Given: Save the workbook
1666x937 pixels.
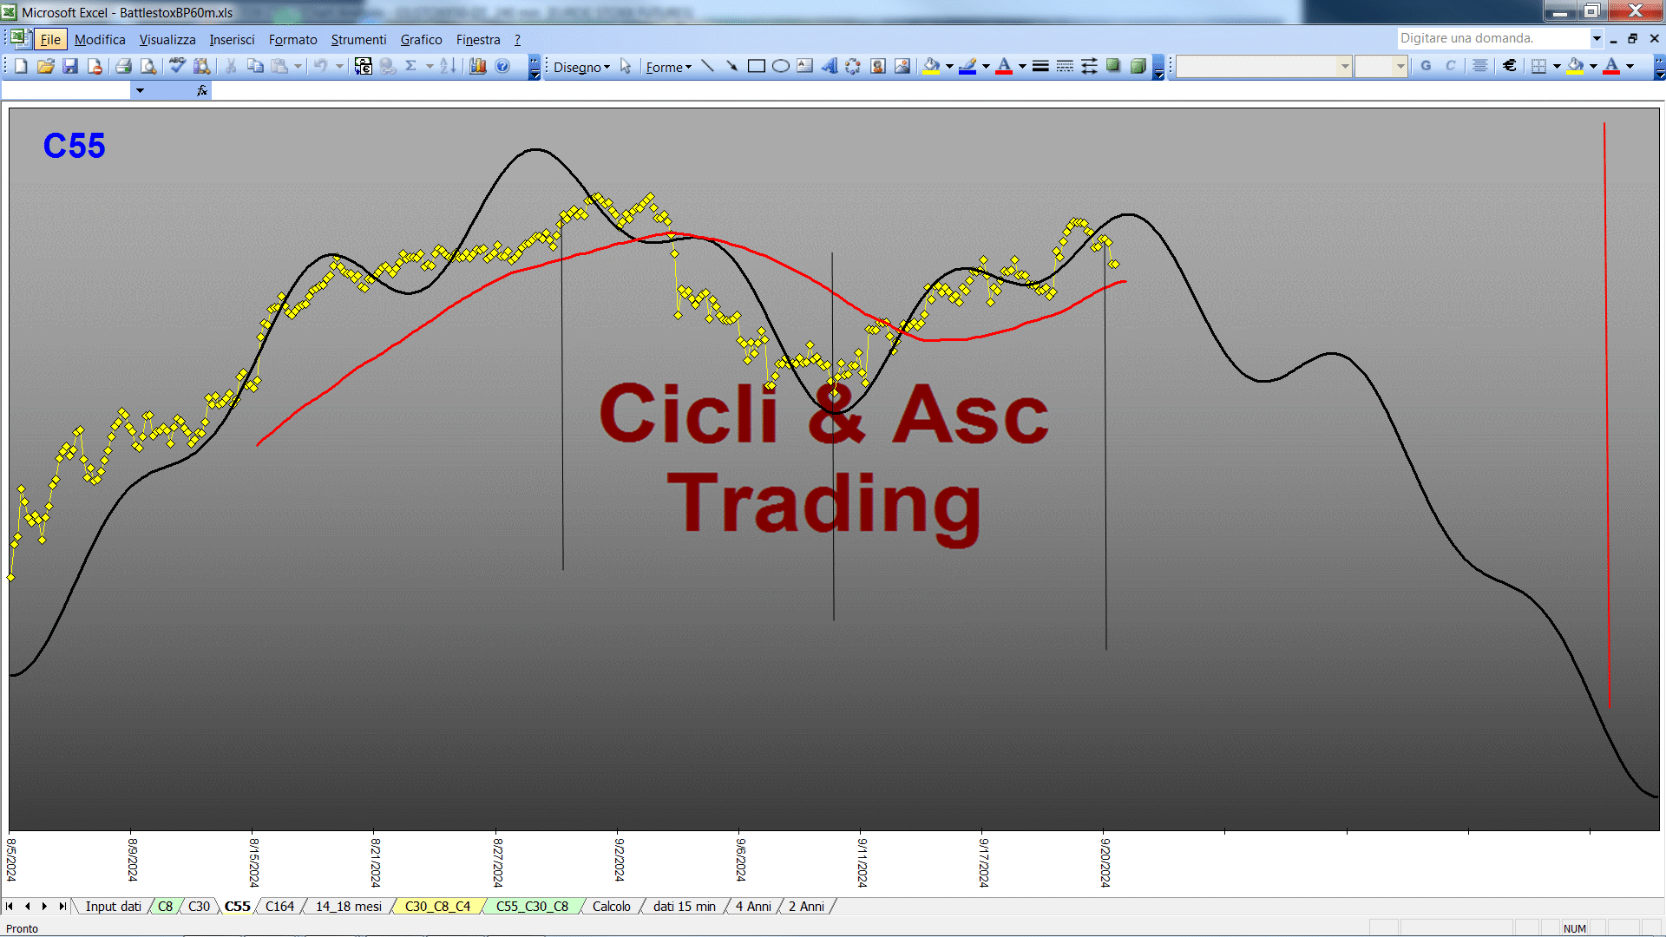Looking at the screenshot, I should [70, 66].
